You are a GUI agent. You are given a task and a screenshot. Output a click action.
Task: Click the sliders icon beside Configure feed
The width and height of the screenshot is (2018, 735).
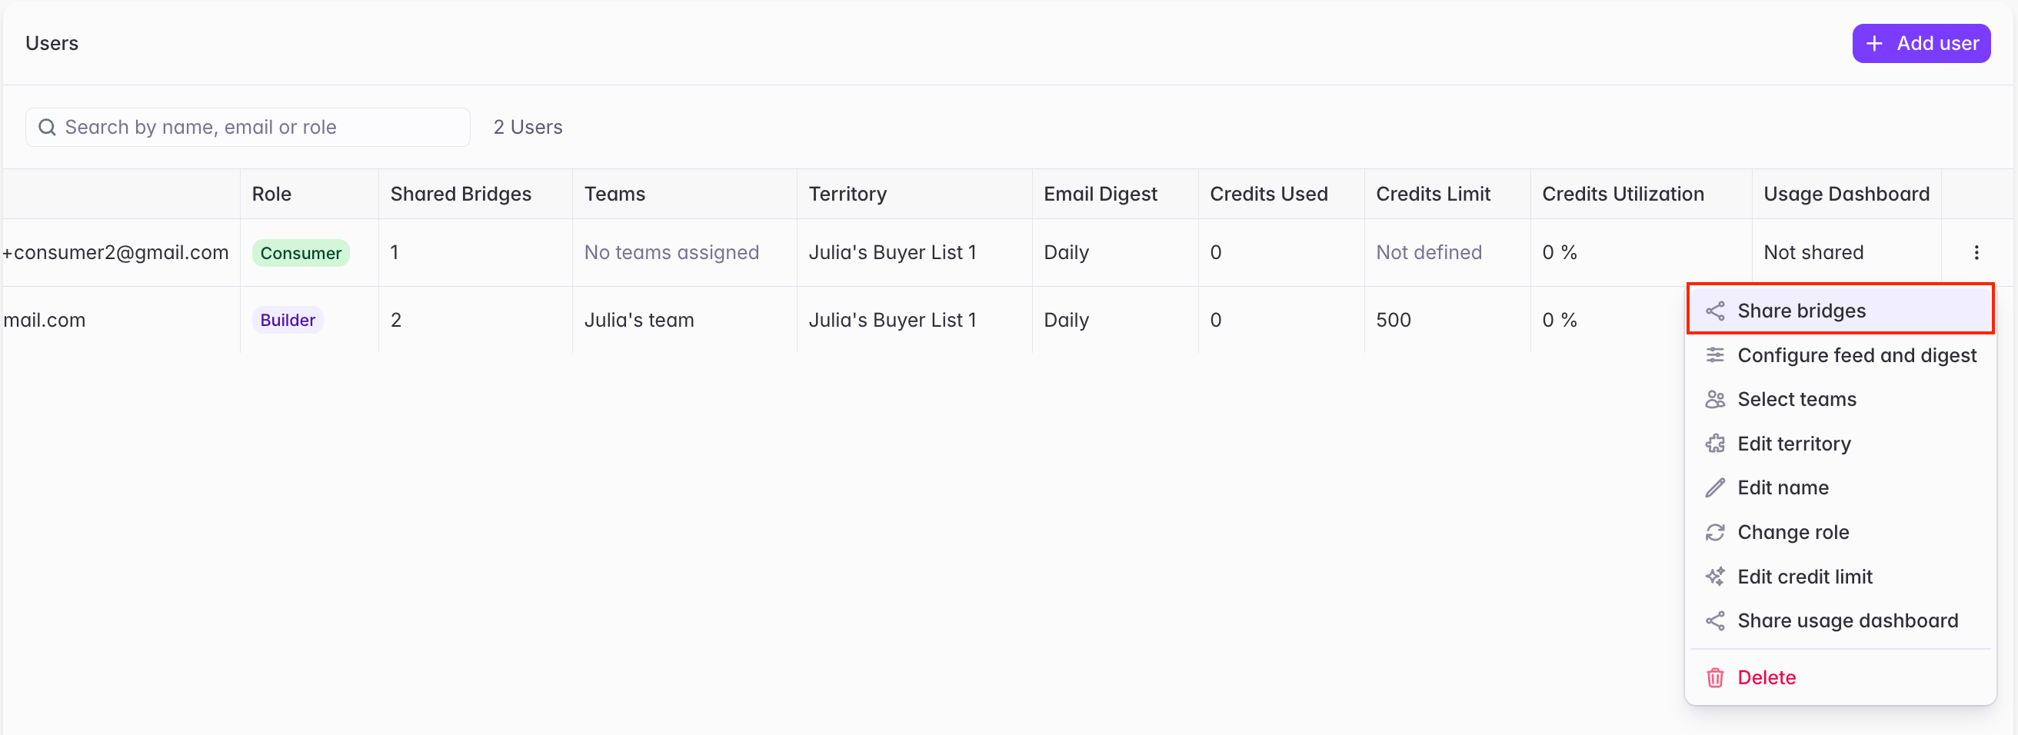(1715, 355)
